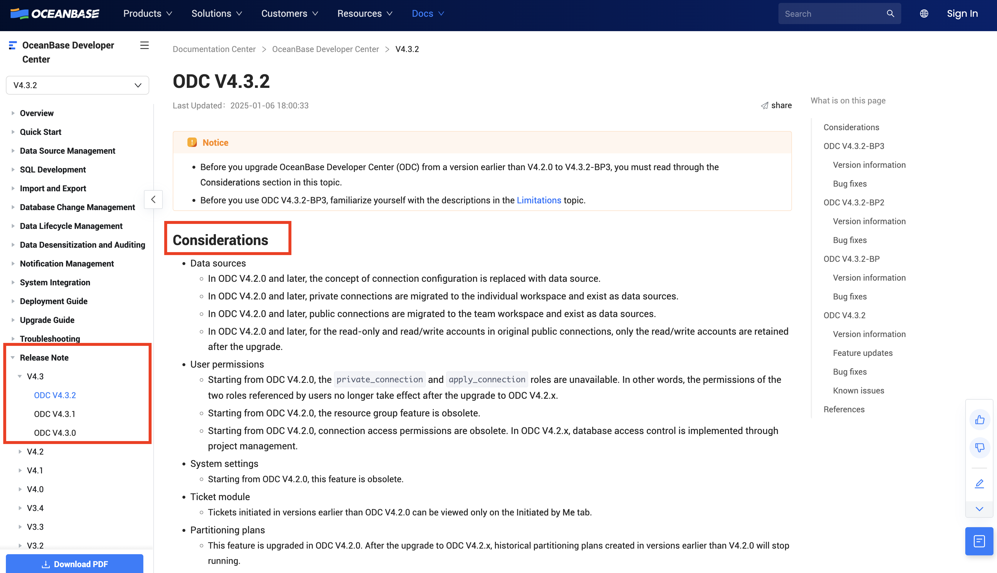Screen dimensions: 997x573
Task: Click Sign In
Action: 962,14
